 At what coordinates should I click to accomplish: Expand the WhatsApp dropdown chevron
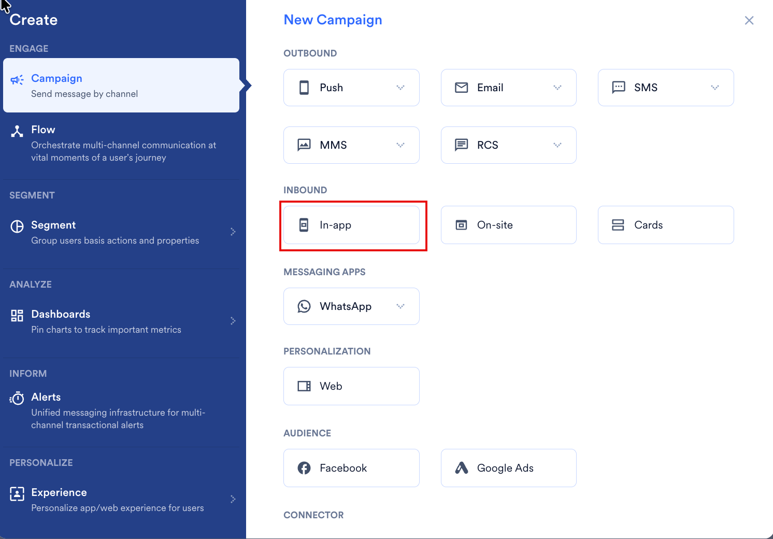(x=400, y=306)
